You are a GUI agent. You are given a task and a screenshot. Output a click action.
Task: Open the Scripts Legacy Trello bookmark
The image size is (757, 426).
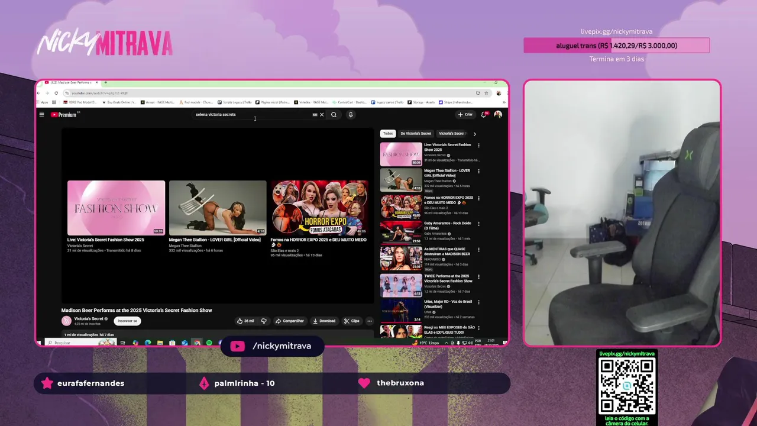pyautogui.click(x=235, y=102)
